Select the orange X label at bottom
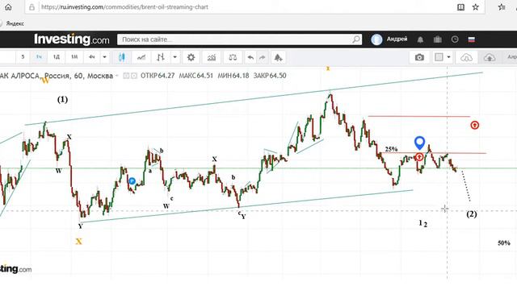 coord(79,242)
